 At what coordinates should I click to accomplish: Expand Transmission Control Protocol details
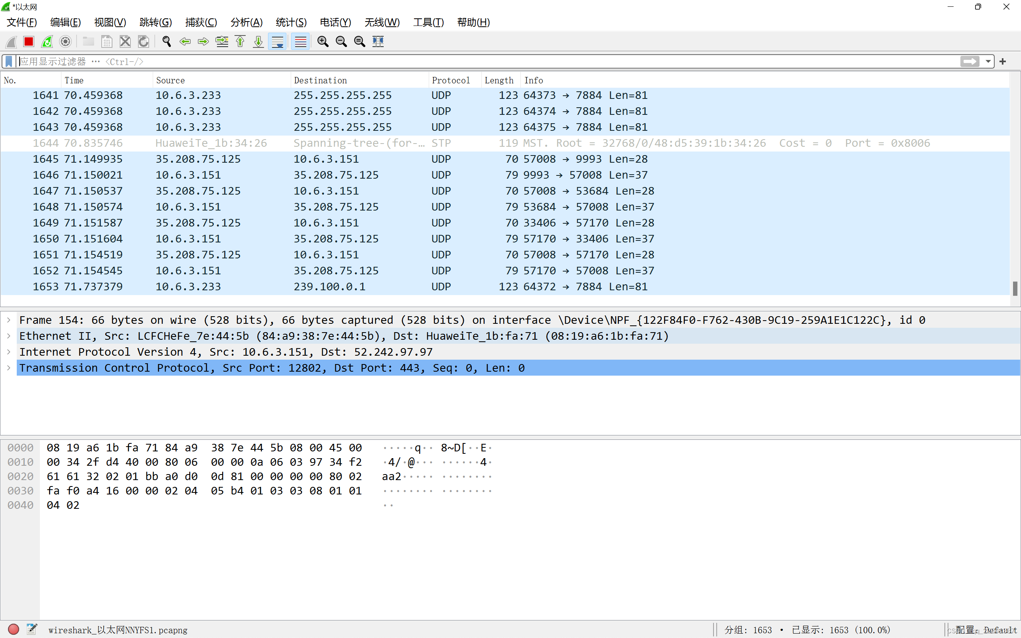pyautogui.click(x=8, y=368)
